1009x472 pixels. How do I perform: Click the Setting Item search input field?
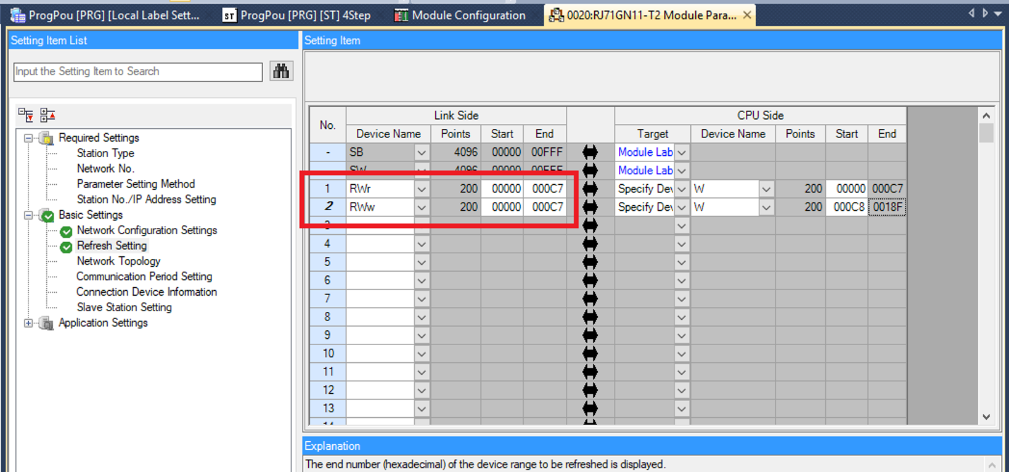pyautogui.click(x=138, y=71)
